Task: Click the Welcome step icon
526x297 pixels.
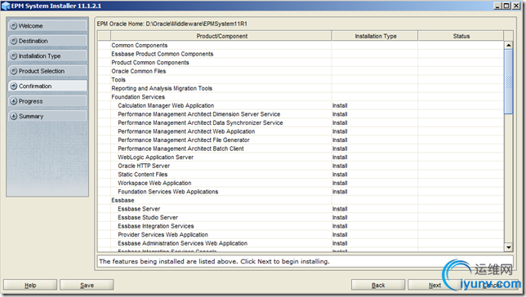Action: click(x=13, y=25)
